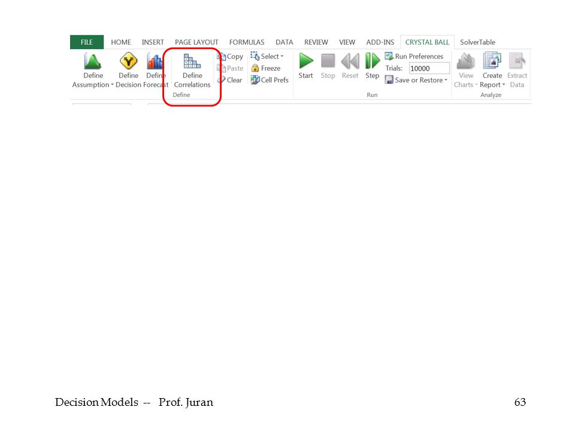Screen dimensions: 575x431
Task: Open Save or Restore menu
Action: pos(416,80)
